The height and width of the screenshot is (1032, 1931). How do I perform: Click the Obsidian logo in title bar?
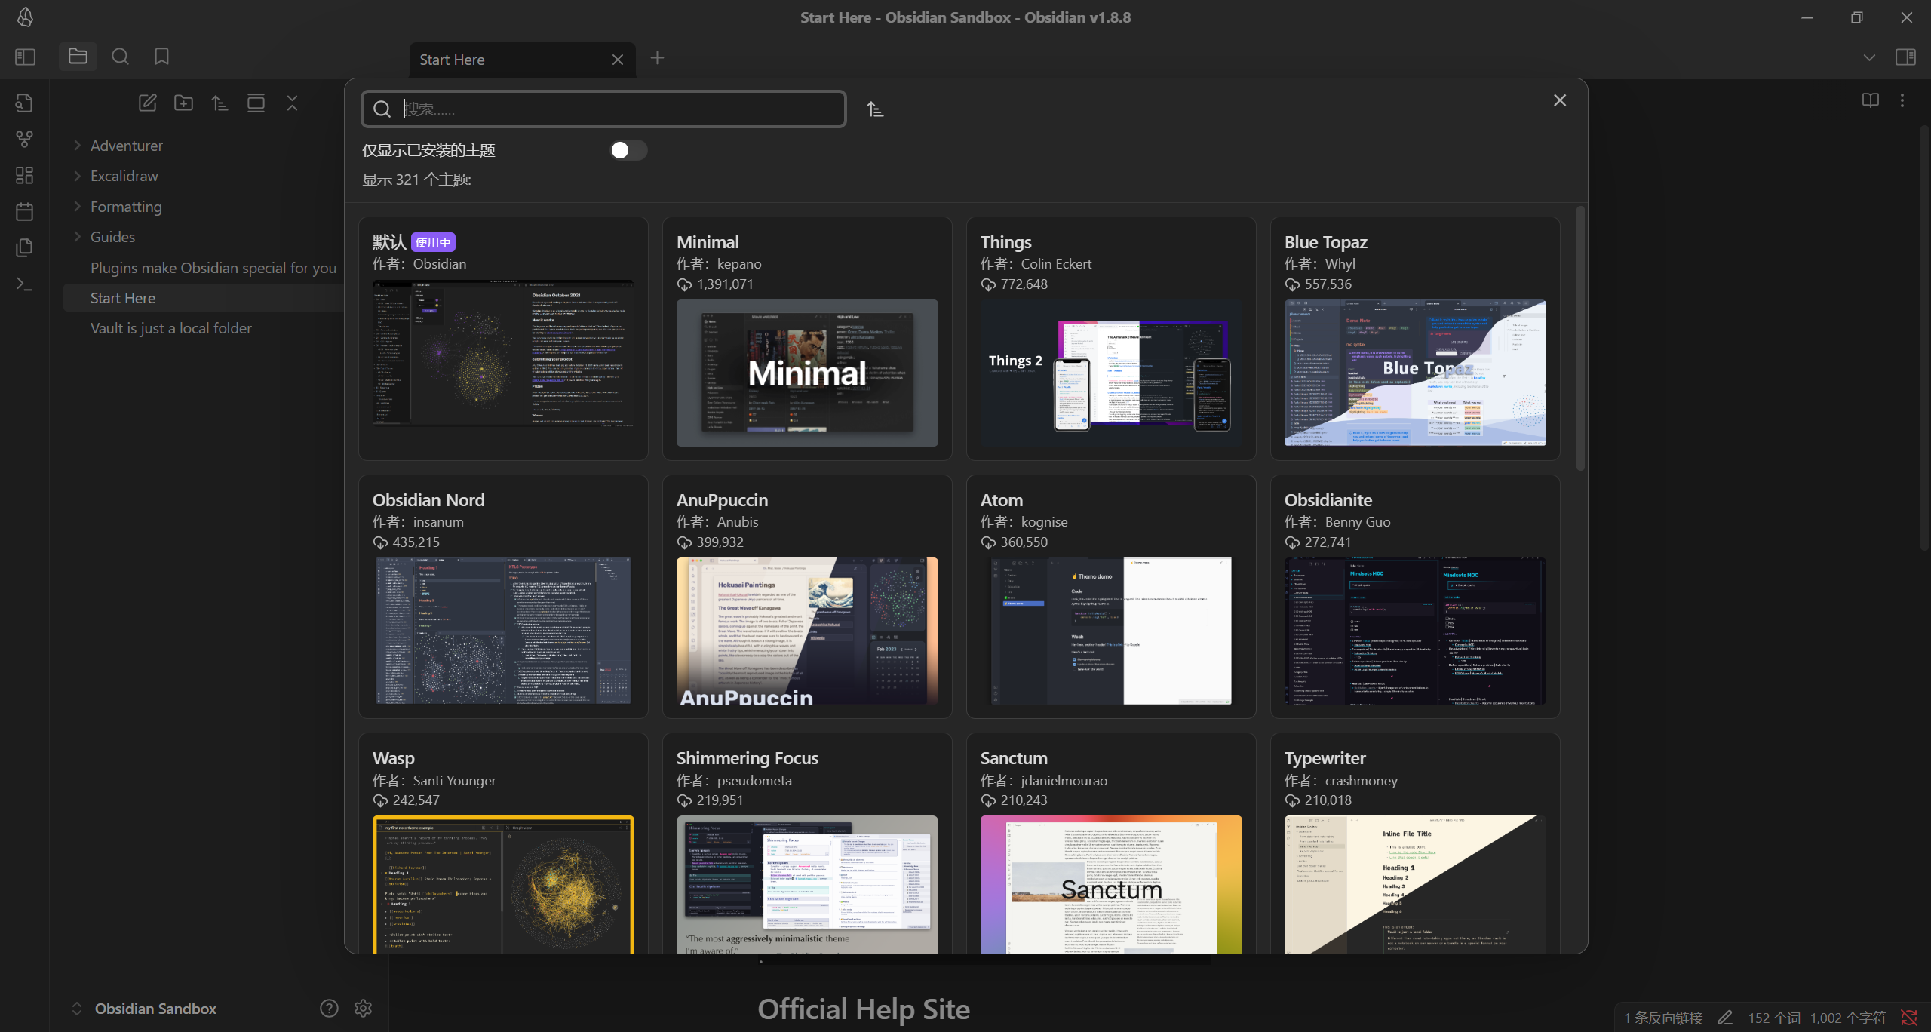pyautogui.click(x=25, y=17)
